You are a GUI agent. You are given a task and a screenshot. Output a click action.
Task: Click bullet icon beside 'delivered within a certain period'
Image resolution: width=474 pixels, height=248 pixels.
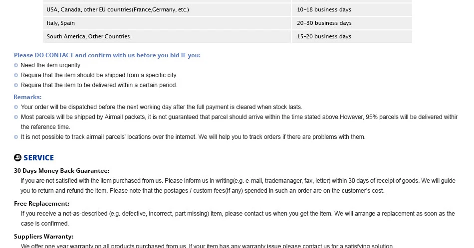tap(16, 85)
